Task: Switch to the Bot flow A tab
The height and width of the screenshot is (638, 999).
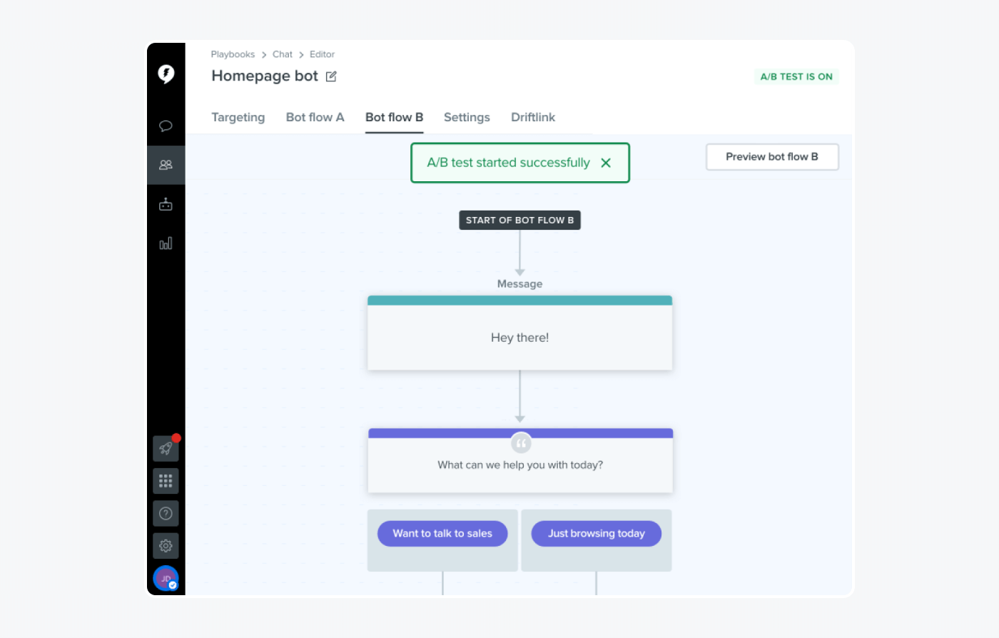Action: pyautogui.click(x=315, y=117)
